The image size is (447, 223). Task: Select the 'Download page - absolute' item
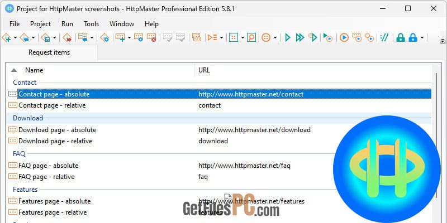58,130
